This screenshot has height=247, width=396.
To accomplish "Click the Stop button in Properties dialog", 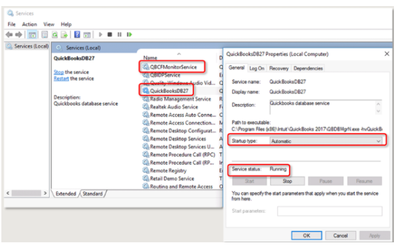I will point(287,181).
